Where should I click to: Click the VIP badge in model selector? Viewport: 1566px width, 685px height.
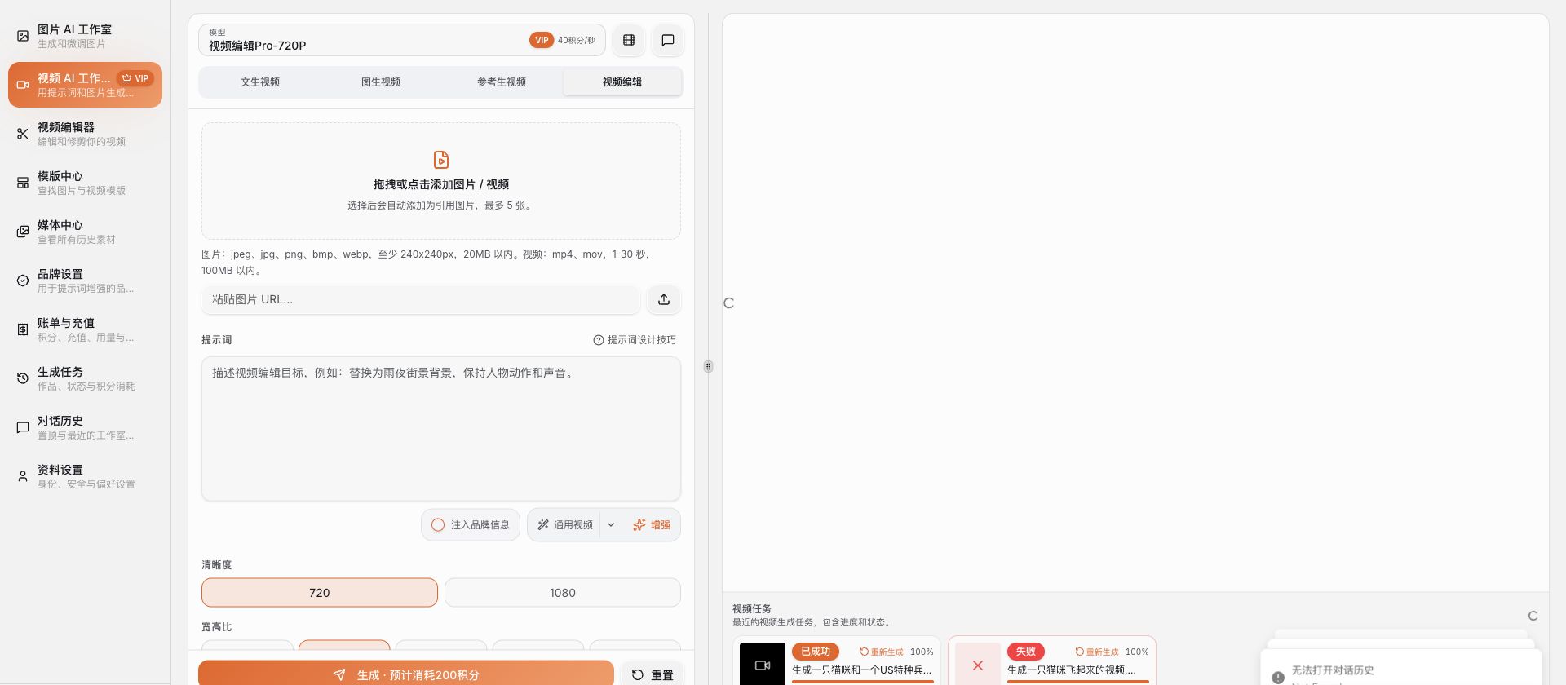pyautogui.click(x=542, y=40)
